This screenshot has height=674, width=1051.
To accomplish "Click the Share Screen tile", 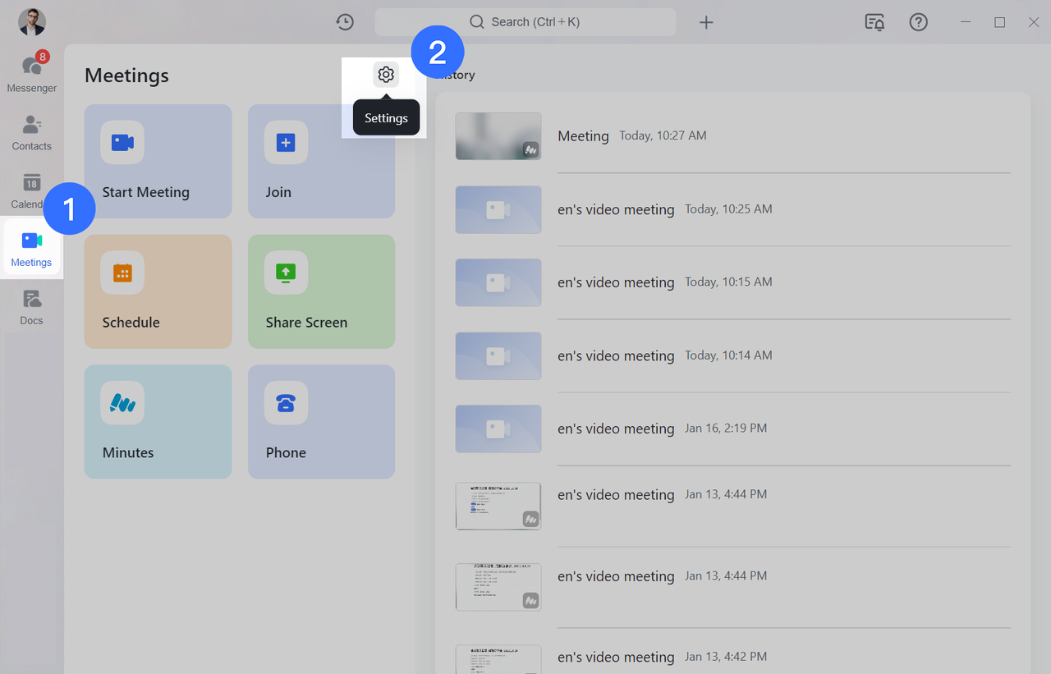I will 321,291.
